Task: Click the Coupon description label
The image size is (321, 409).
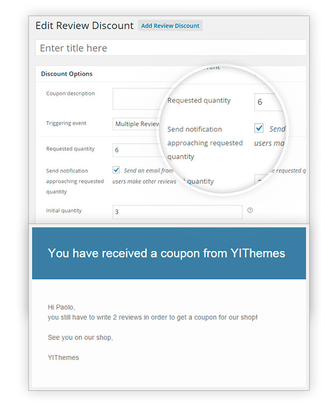Action: point(71,94)
